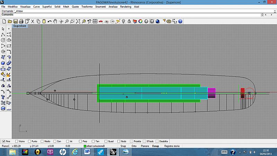Viewport: 277px width, 156px height.
Task: Select the arrow pointer tool in left sidebar
Action: (x=3, y=29)
